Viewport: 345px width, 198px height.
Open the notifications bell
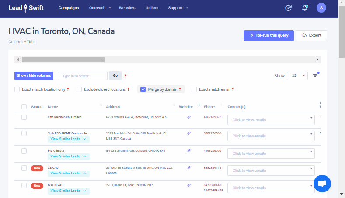[x=305, y=8]
